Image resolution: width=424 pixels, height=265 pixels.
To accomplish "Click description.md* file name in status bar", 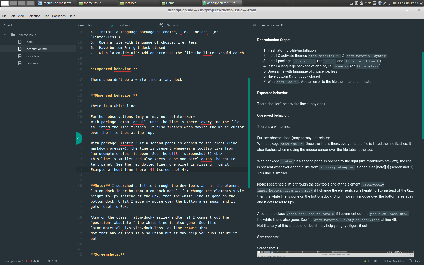I will pyautogui.click(x=14, y=261).
